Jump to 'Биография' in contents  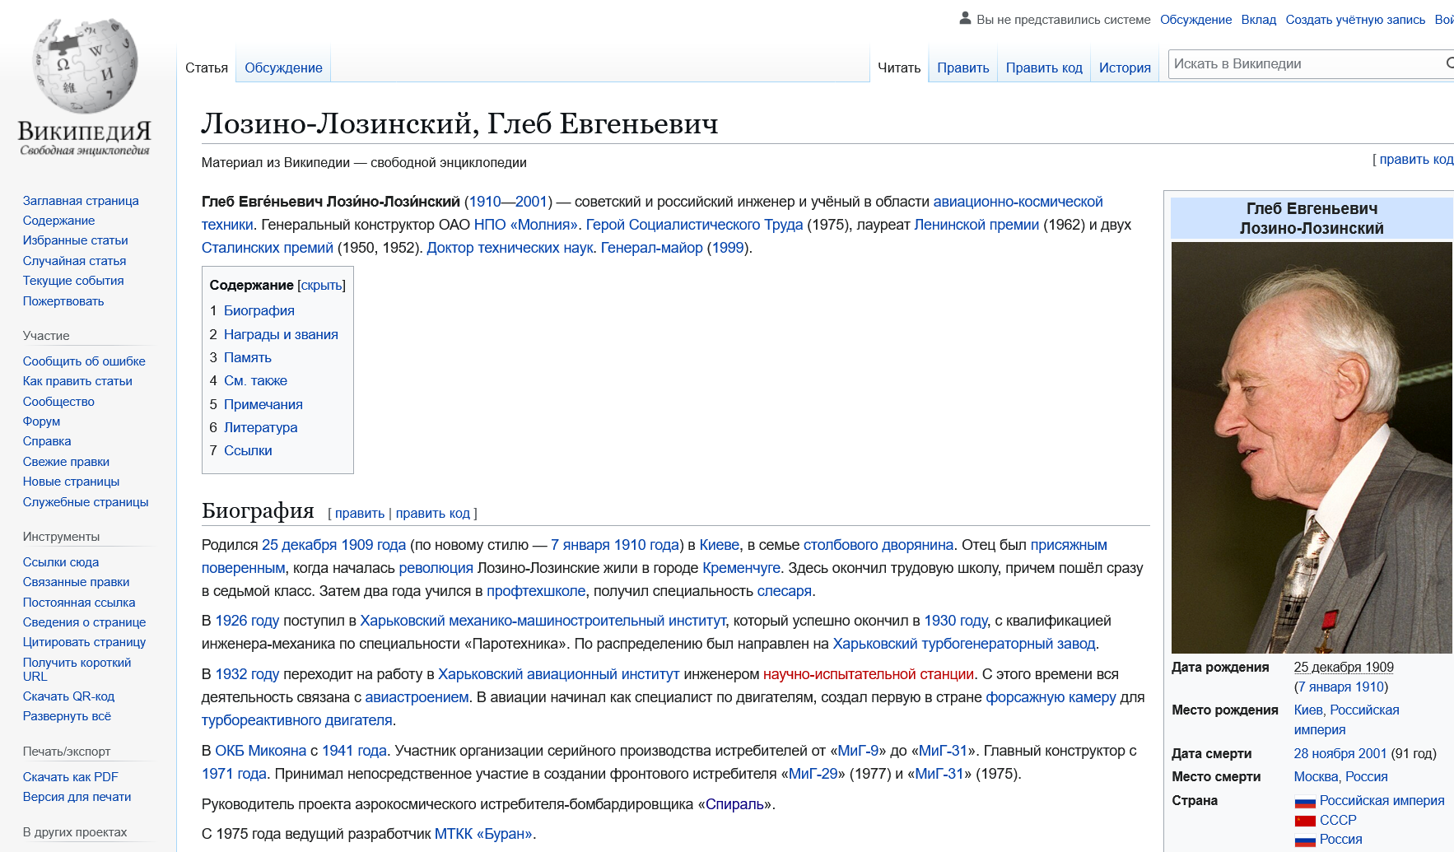point(259,310)
